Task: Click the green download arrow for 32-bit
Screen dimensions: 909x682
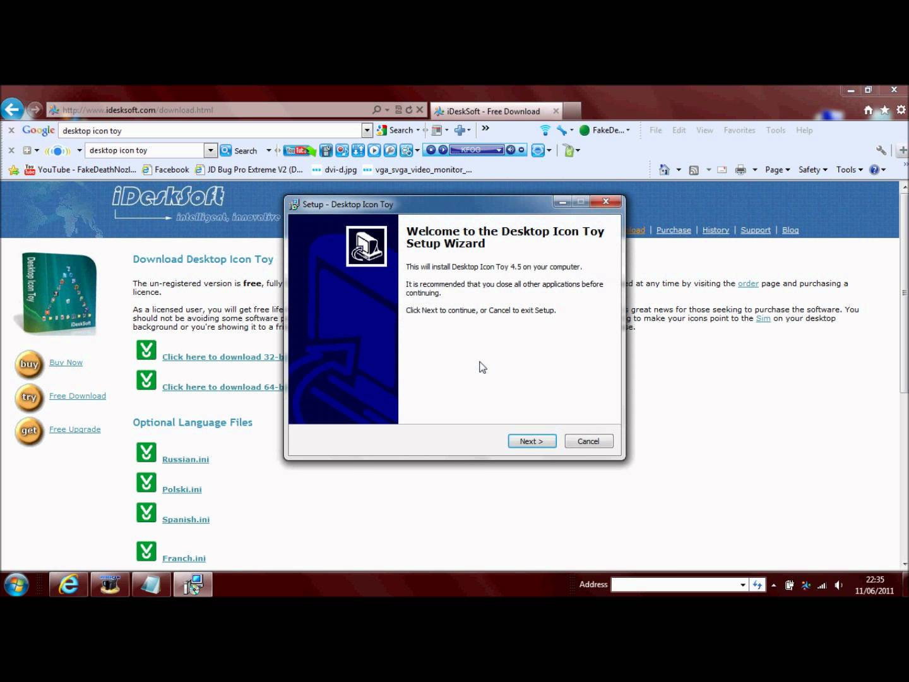Action: (x=146, y=350)
